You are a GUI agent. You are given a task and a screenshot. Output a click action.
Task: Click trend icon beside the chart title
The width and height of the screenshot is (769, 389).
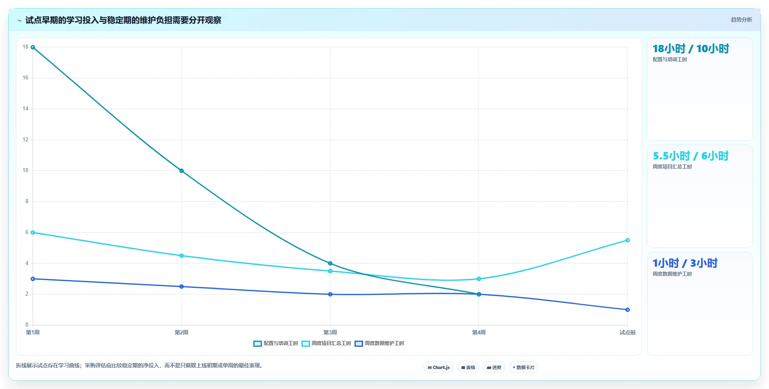pos(19,20)
